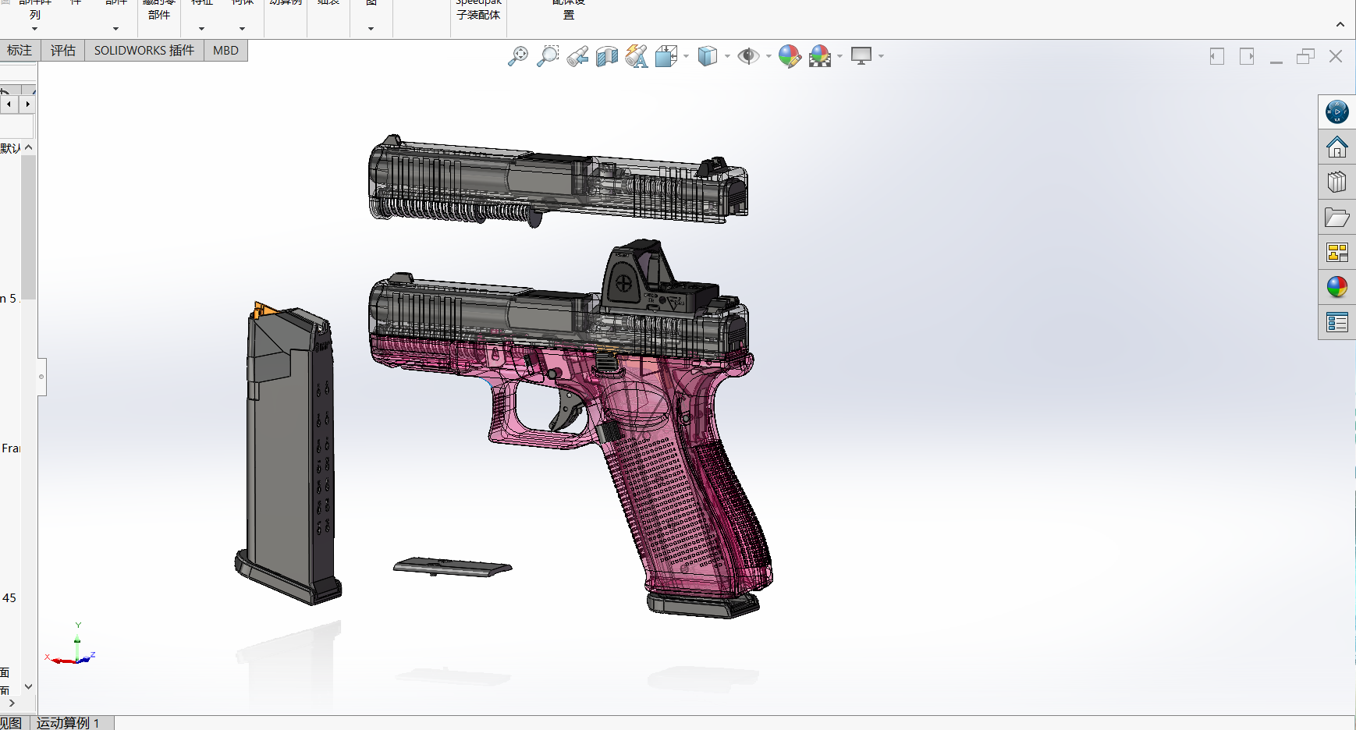Open the Design Library panel icon
This screenshot has height=730, width=1356.
(1337, 182)
